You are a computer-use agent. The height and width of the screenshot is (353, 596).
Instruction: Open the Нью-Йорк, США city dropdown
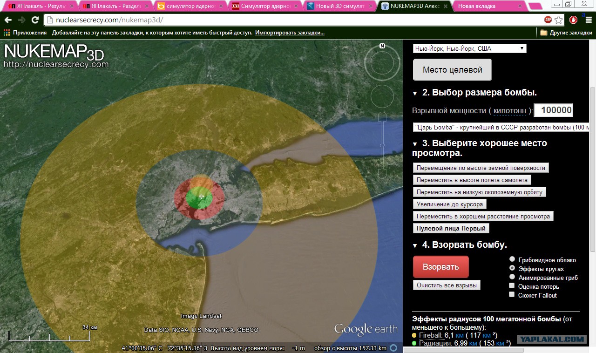point(469,48)
